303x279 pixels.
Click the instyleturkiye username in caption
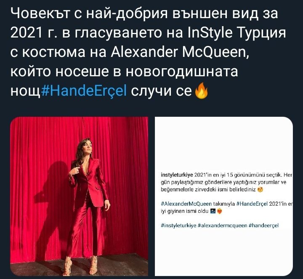click(x=177, y=175)
